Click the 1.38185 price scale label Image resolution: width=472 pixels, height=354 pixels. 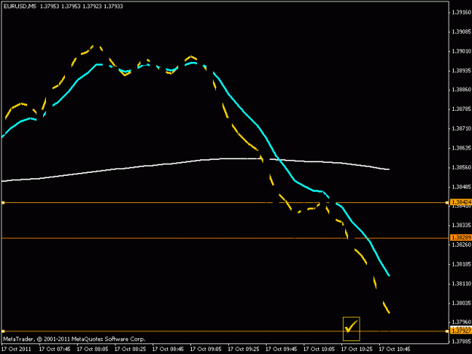(461, 264)
